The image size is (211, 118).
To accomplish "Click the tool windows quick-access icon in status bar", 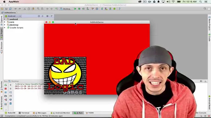I will [x=2, y=116].
